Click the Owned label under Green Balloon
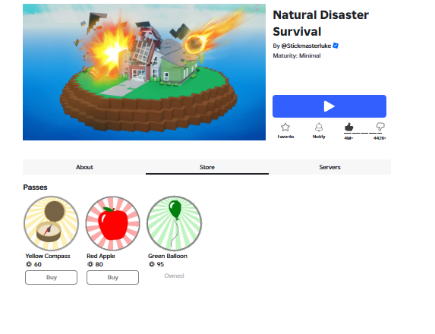This screenshot has width=435, height=334. click(x=174, y=276)
